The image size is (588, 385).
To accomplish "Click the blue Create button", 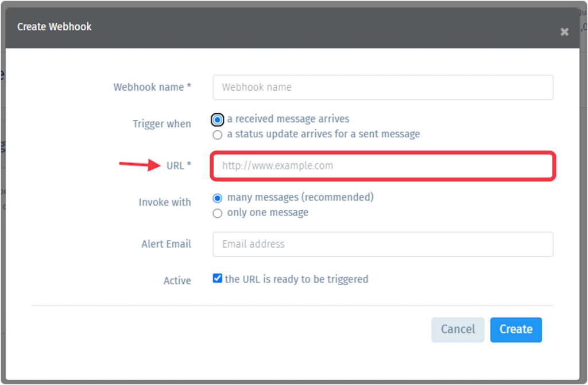I will (516, 329).
